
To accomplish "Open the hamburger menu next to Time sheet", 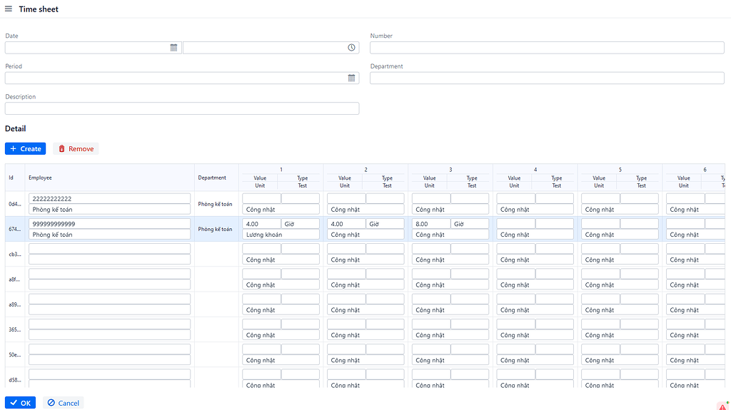I will [9, 9].
